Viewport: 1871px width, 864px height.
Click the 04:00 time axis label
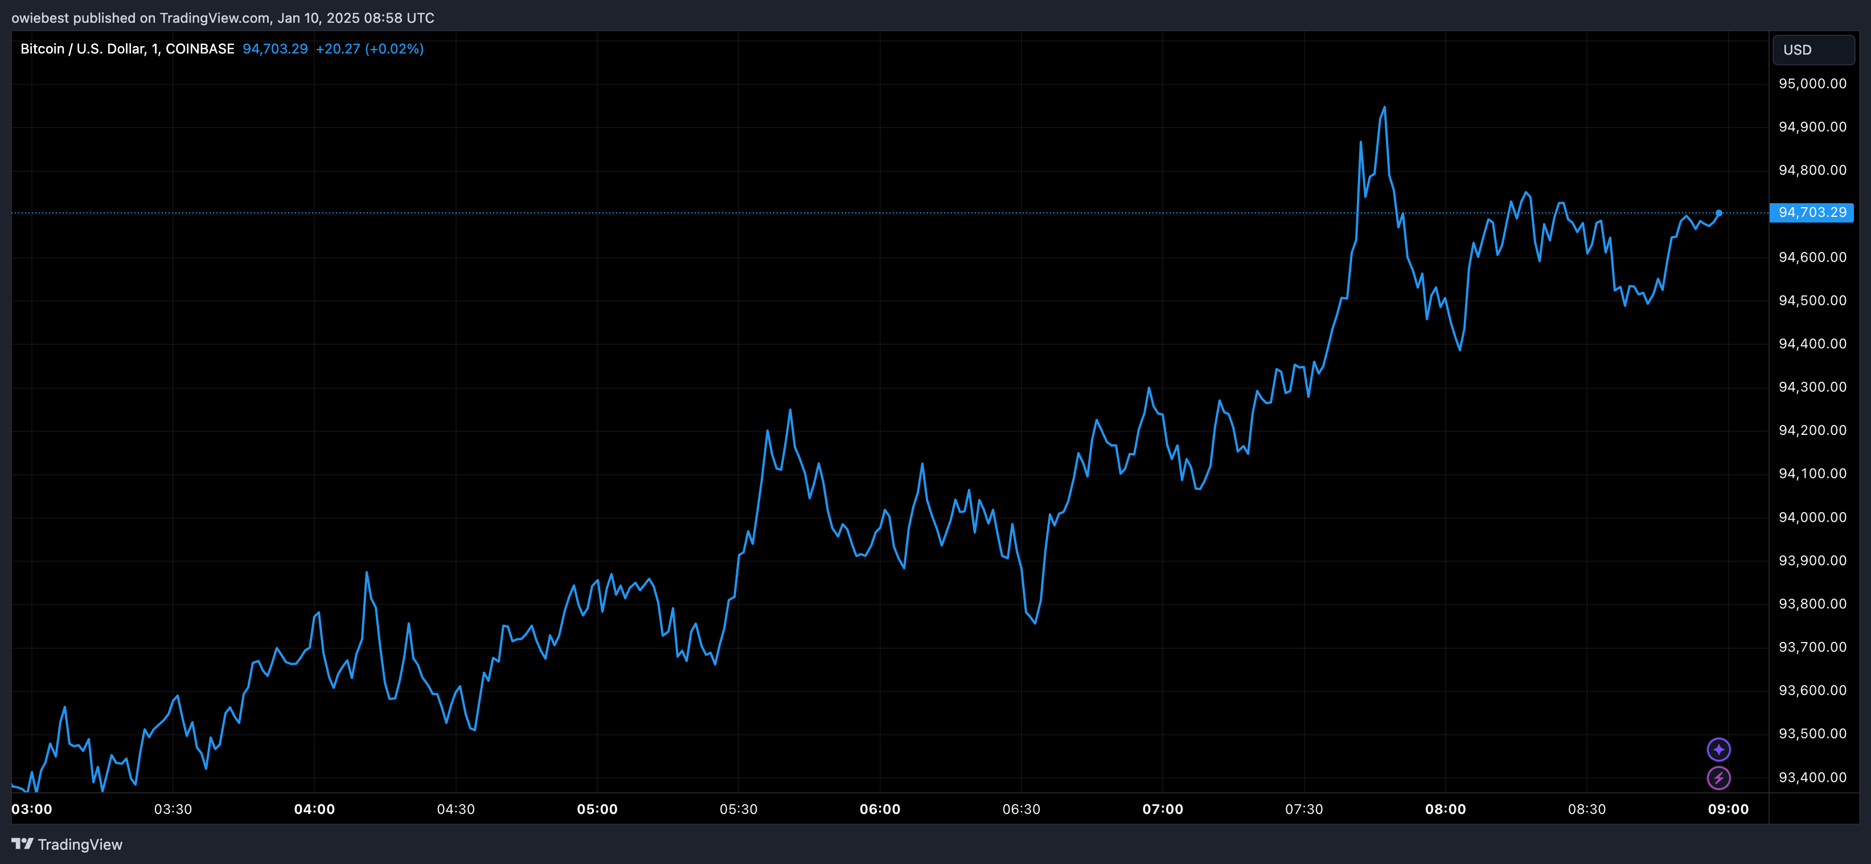(x=314, y=809)
